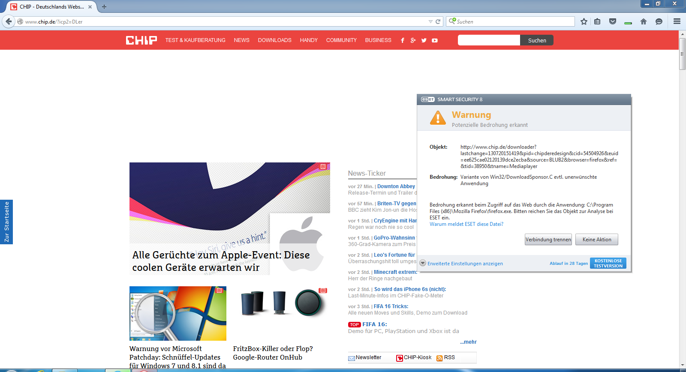Click the site identity globe icon
This screenshot has width=686, height=372.
click(x=20, y=21)
